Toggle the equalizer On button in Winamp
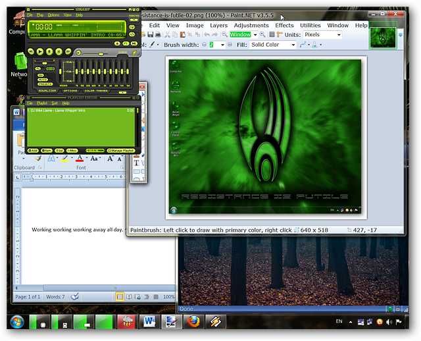 pyautogui.click(x=41, y=75)
